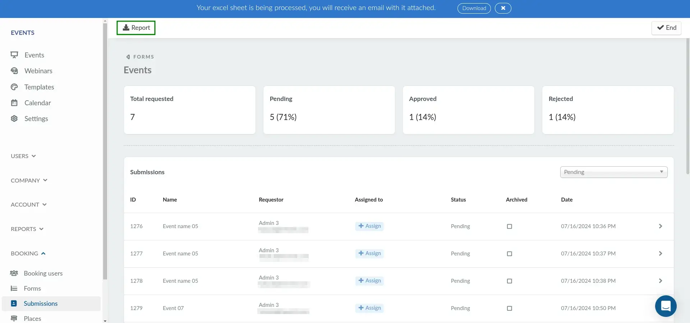Click the Download button in notification banner
690x323 pixels.
(x=474, y=8)
